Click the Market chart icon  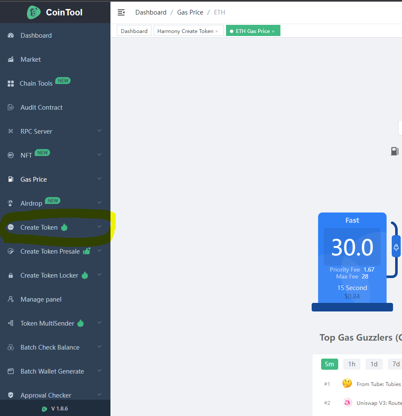(11, 59)
